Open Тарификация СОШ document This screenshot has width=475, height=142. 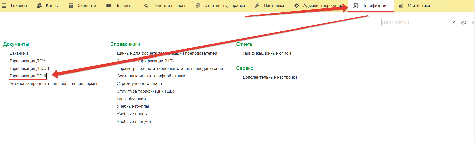click(28, 76)
